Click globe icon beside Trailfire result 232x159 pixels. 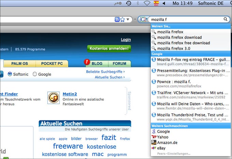pos(154,93)
